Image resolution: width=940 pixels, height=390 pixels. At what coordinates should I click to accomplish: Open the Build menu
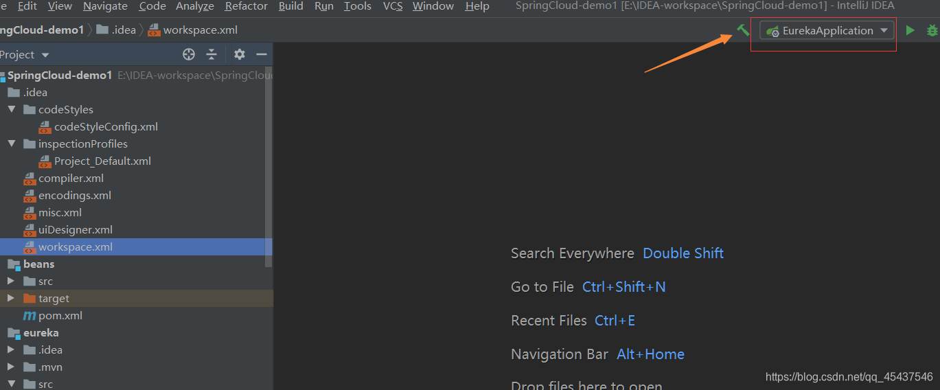pos(291,6)
